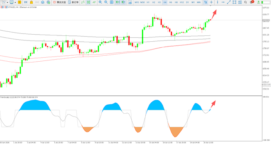Click the ETHUSD Ethereum vs US Dollar title
This screenshot has width=271, height=144.
pos(22,7)
